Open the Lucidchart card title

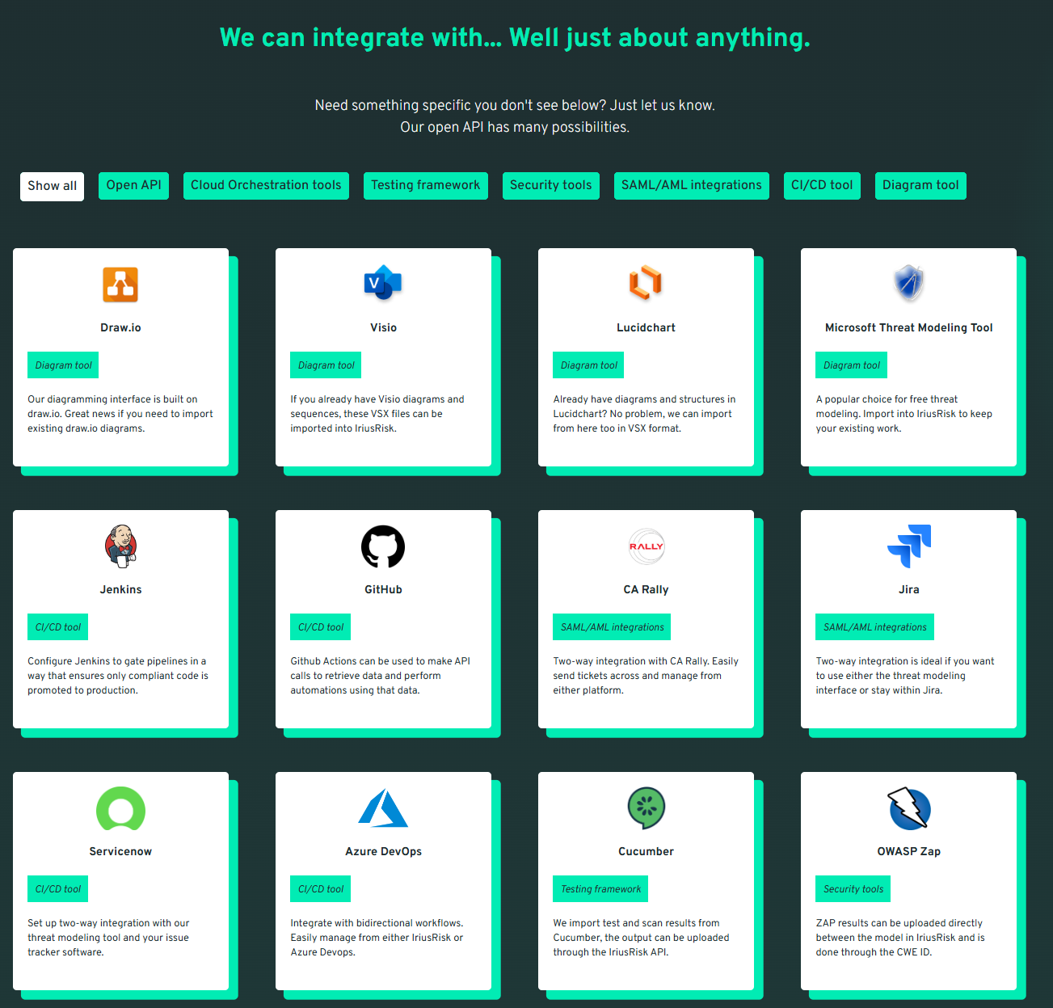pyautogui.click(x=646, y=327)
